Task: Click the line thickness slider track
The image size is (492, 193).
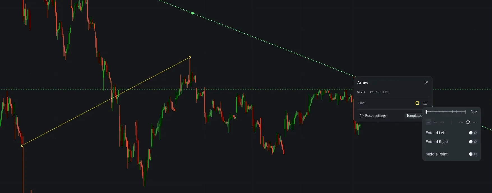Action: point(446,112)
